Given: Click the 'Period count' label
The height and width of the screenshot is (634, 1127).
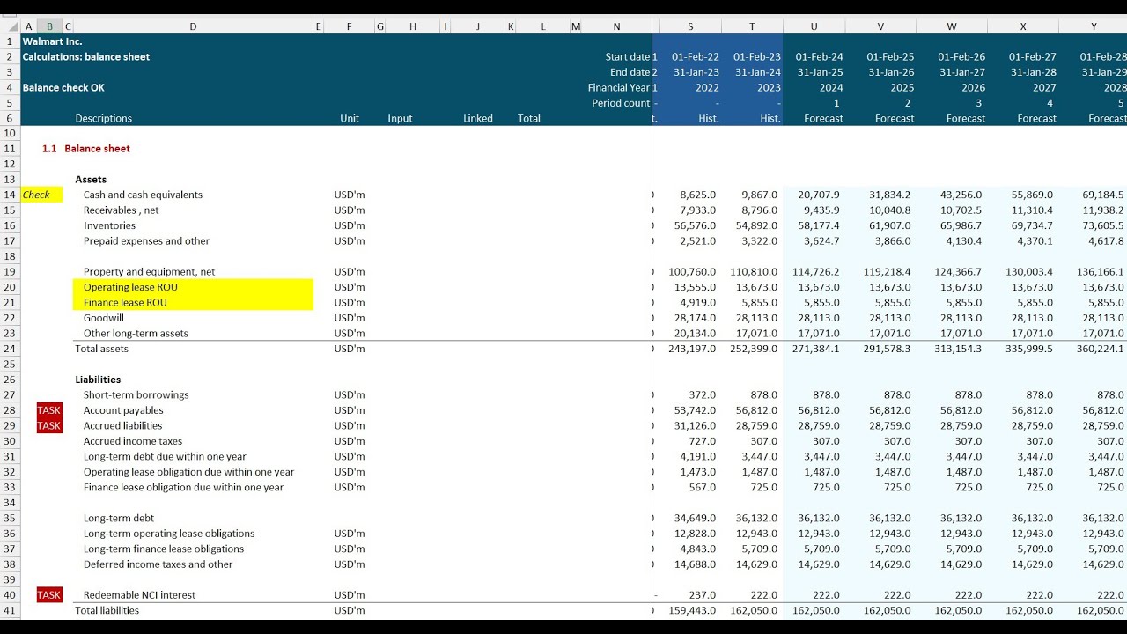Looking at the screenshot, I should point(621,103).
